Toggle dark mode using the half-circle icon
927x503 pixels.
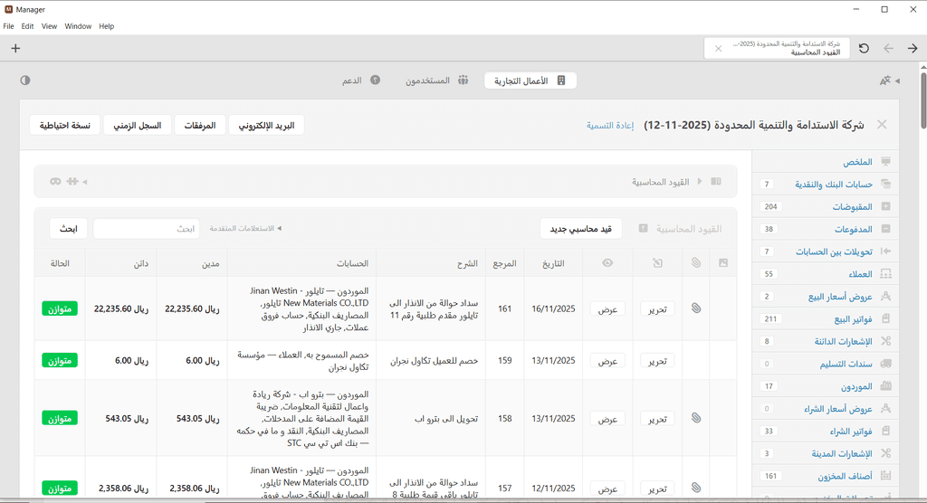click(x=25, y=81)
